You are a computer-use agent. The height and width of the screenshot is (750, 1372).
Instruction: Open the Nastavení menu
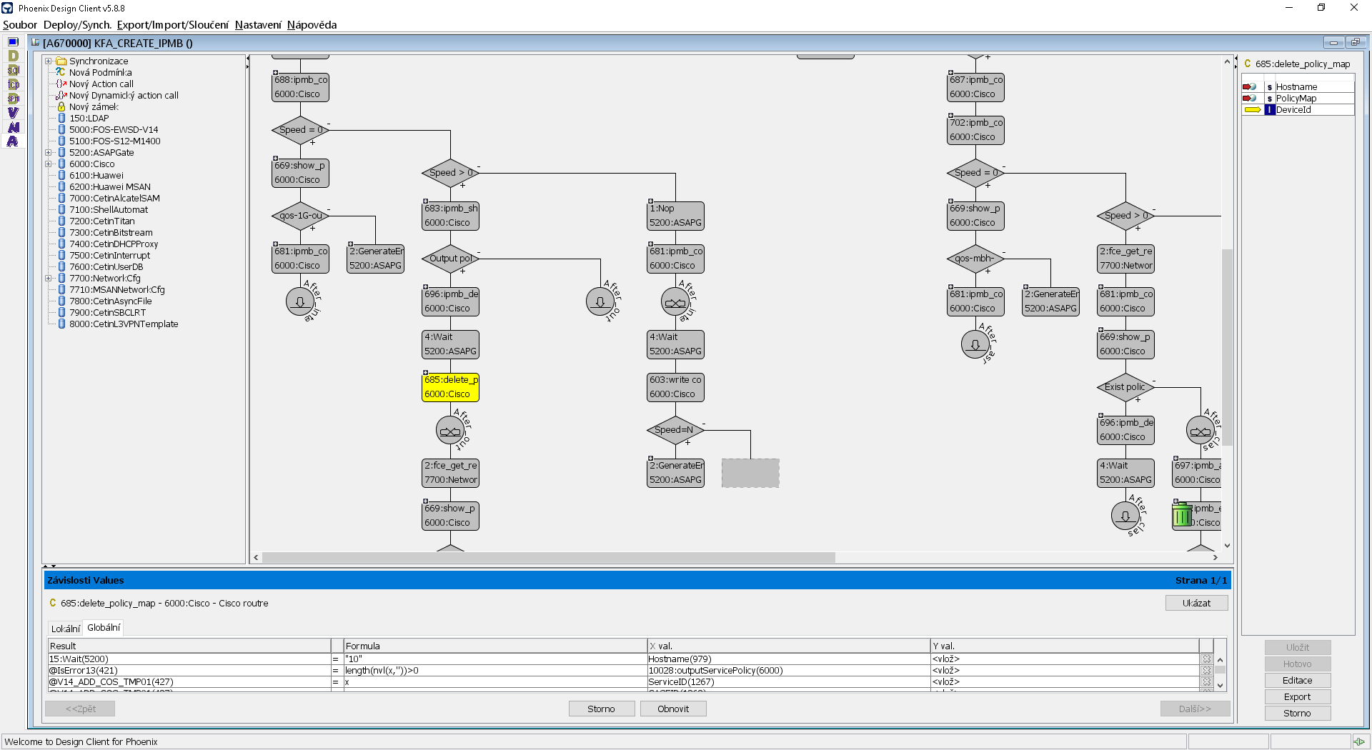point(258,24)
